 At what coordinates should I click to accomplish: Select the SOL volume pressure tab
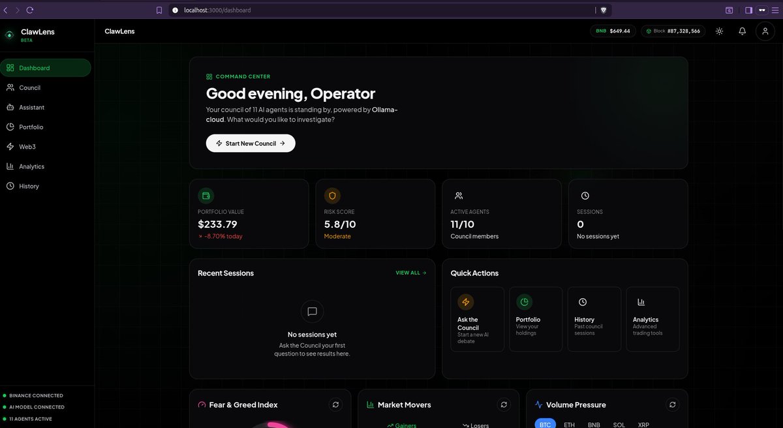point(619,425)
